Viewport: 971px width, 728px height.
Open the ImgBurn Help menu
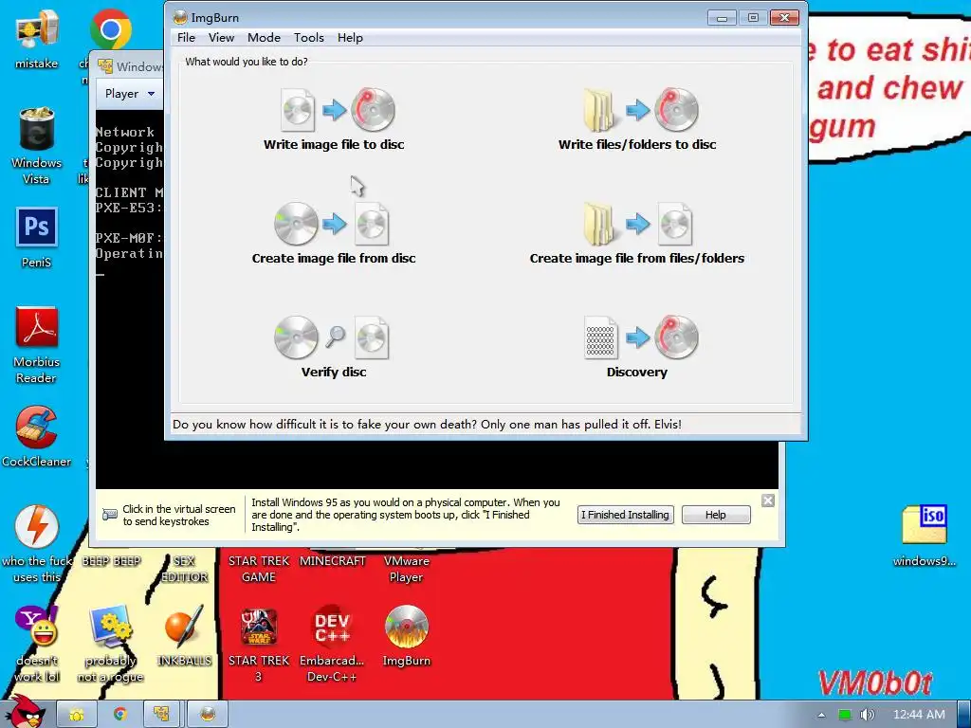pyautogui.click(x=350, y=38)
